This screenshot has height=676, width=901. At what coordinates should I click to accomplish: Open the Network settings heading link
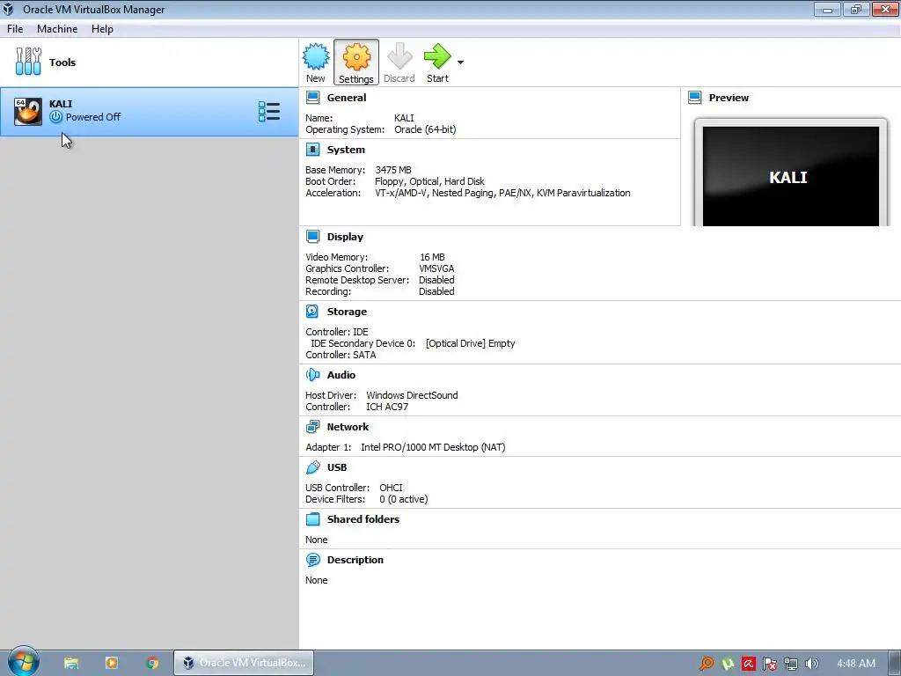(348, 427)
